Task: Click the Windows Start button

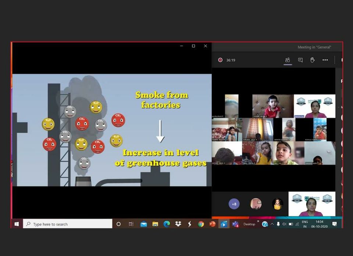Action: (17, 224)
